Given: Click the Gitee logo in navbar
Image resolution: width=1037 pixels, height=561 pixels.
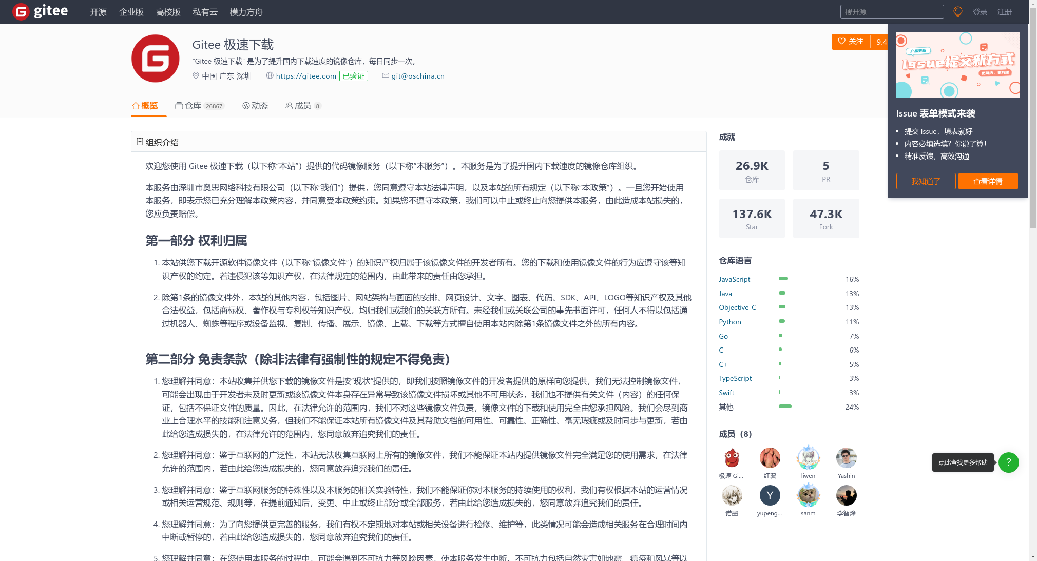Looking at the screenshot, I should (40, 11).
